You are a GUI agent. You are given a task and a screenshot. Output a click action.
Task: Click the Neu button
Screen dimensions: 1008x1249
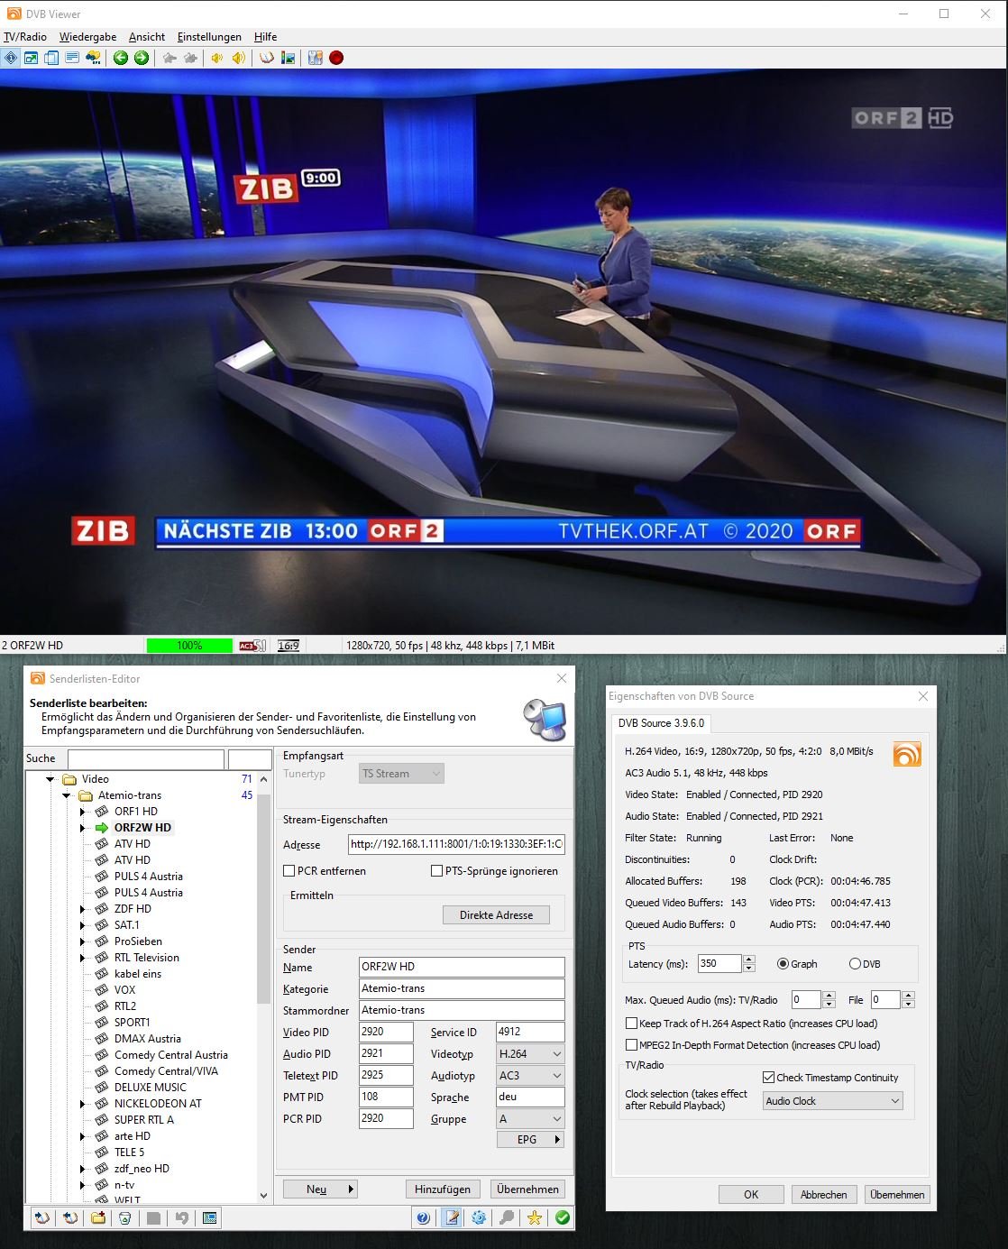coord(320,1189)
